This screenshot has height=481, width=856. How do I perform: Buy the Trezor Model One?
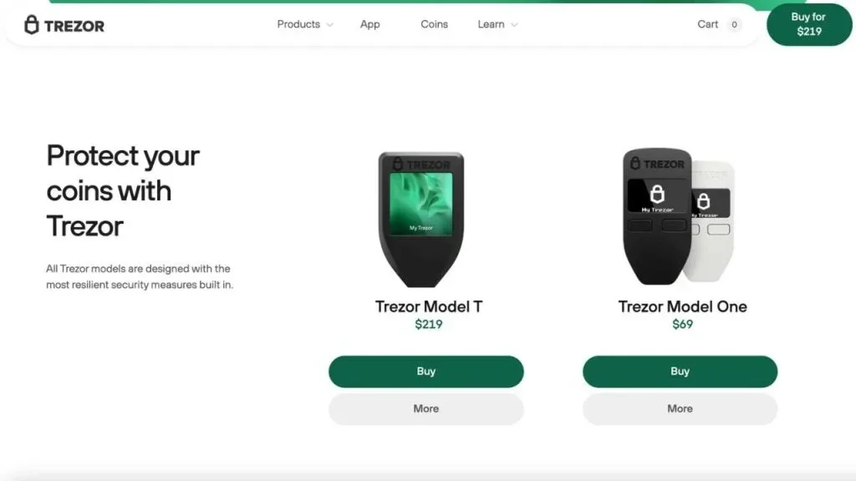(680, 372)
